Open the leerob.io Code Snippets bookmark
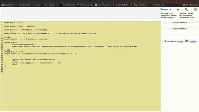The width and height of the screenshot is (199, 112). click(121, 5)
